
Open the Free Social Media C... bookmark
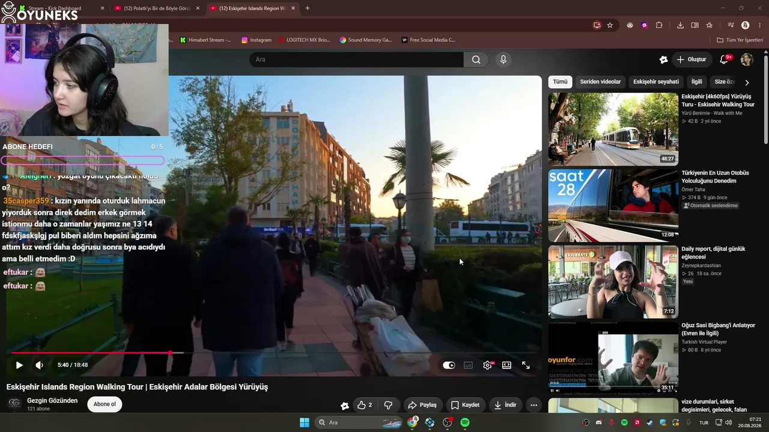coord(428,40)
